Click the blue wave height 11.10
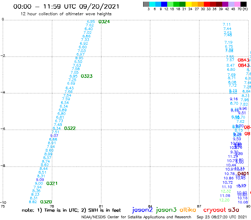 227,187
